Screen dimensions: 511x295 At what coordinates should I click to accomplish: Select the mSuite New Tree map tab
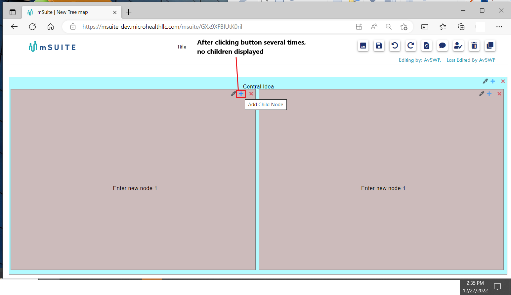66,12
